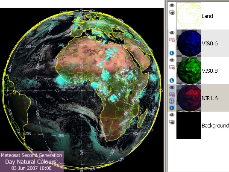
Task: Toggle the VIS0.6 layer eye icon
Action: (x=172, y=33)
